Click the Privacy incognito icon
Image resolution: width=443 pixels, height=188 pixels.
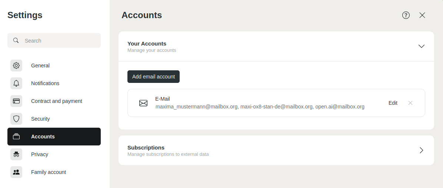point(16,154)
